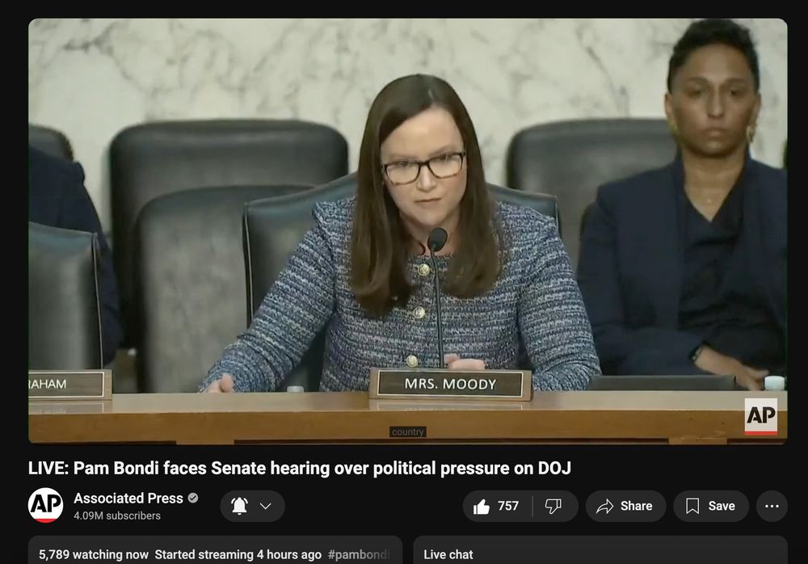Open Associated Press channel avatar

pyautogui.click(x=45, y=505)
